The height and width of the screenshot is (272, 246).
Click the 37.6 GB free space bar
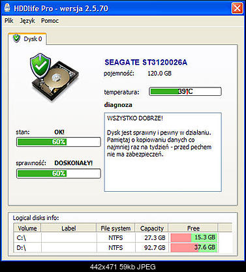click(x=194, y=247)
